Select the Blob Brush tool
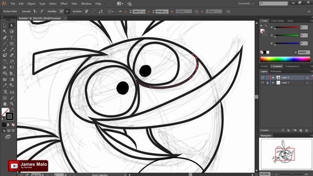 5,55
